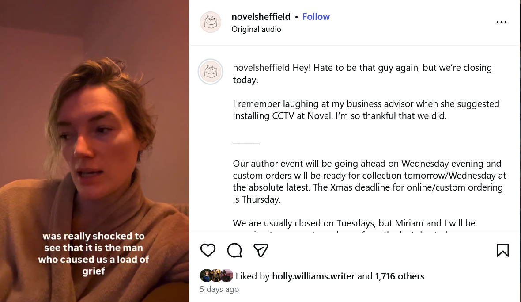The width and height of the screenshot is (521, 302).
Task: Click the 5 days ago timestamp
Action: [219, 289]
